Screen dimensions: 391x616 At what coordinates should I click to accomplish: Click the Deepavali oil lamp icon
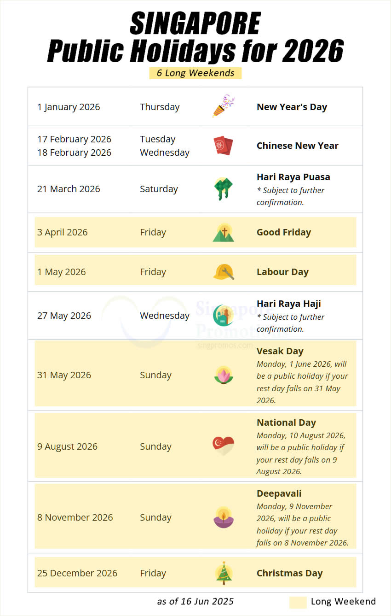pos(224,517)
